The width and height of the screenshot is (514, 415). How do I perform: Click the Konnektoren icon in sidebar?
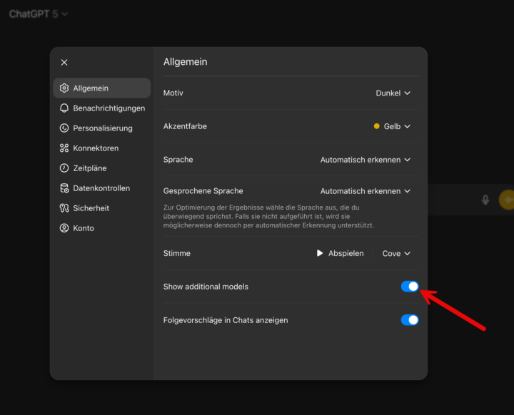64,148
